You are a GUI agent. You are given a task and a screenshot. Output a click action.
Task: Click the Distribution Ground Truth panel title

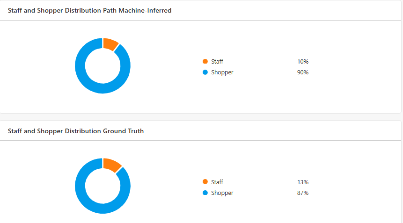(76, 131)
